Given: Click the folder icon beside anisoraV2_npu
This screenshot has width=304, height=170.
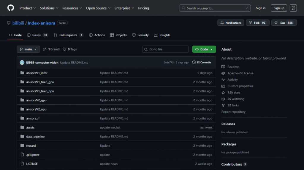Looking at the screenshot, I should tap(22, 109).
